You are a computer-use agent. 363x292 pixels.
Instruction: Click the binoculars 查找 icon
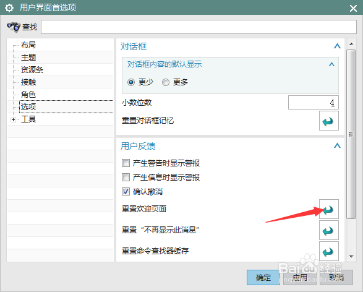[14, 27]
